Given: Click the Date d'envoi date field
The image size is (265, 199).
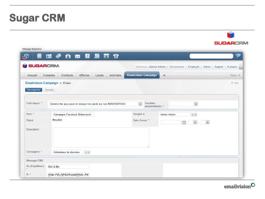Looking at the screenshot, I should 170,122.
